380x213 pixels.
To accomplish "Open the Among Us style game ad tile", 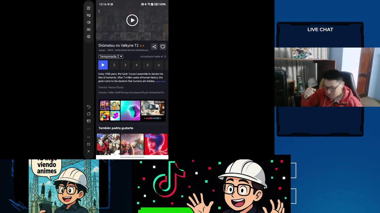I will [x=104, y=116].
